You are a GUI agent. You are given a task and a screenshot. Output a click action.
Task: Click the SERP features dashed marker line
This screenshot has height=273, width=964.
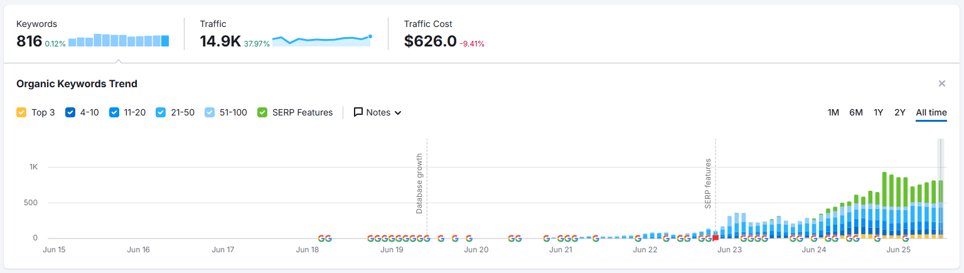coord(715,188)
